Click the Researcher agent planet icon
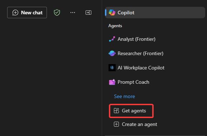The width and height of the screenshot is (207, 136). point(112,53)
